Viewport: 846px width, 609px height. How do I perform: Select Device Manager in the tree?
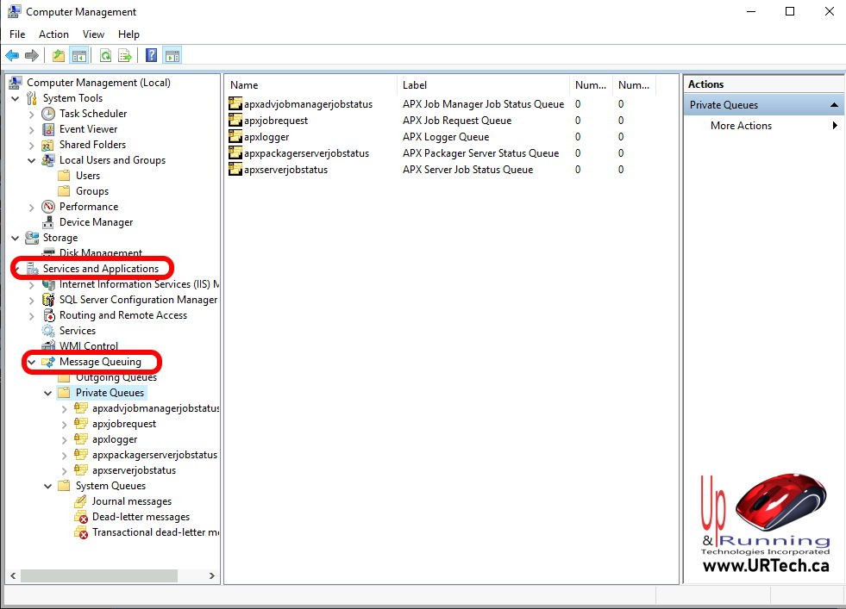[x=96, y=222]
